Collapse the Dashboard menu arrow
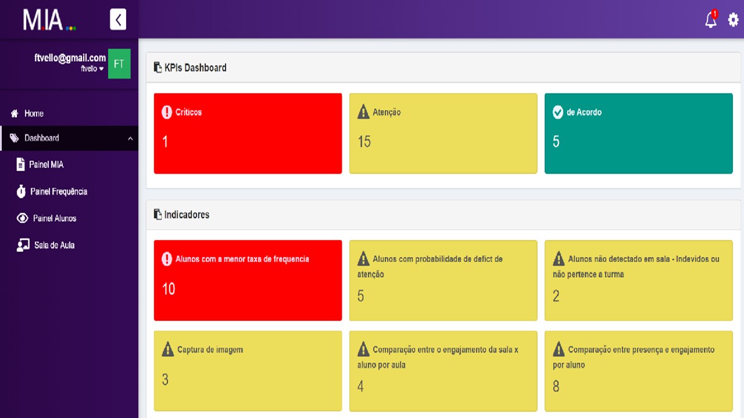The width and height of the screenshot is (744, 418). (x=130, y=138)
